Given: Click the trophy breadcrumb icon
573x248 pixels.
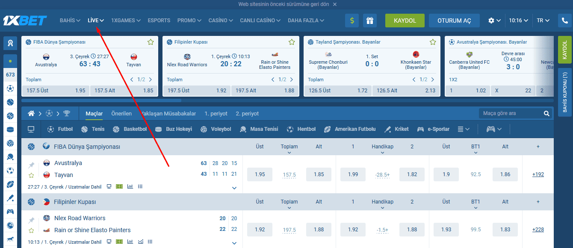Looking at the screenshot, I should coord(67,113).
